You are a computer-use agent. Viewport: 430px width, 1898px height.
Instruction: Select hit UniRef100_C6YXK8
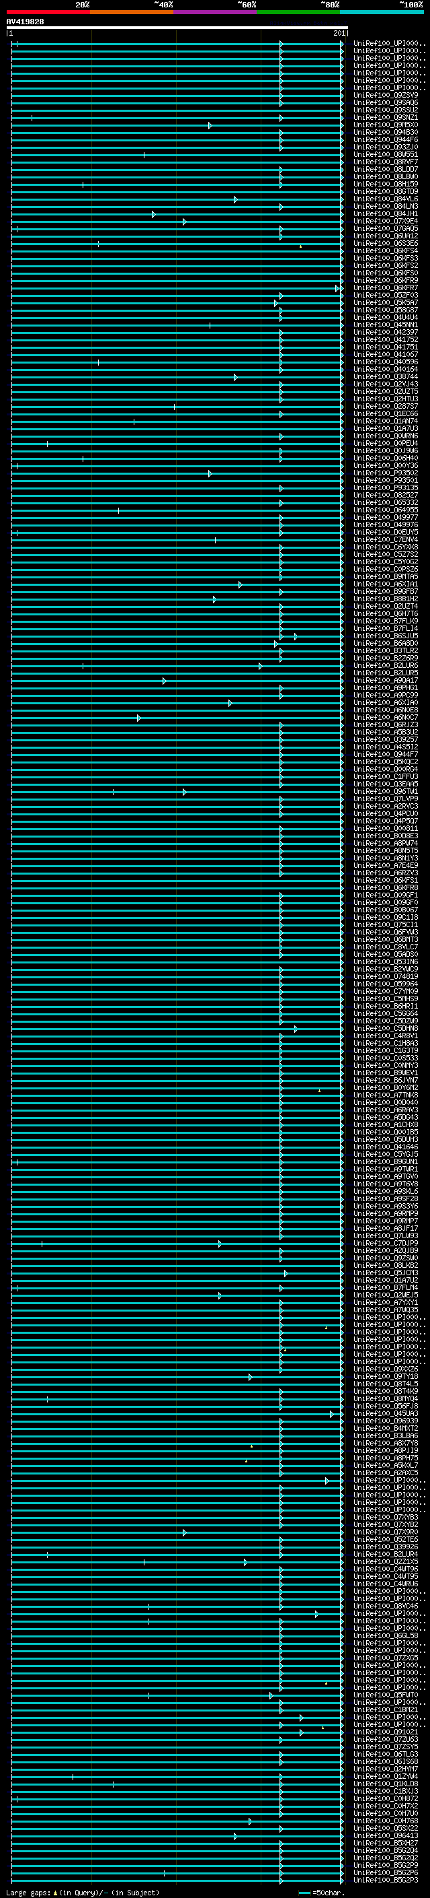click(386, 547)
